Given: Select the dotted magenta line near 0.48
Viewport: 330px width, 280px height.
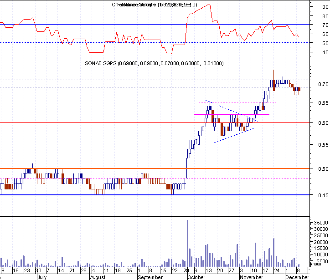Looking at the screenshot, I should pyautogui.click(x=155, y=178).
